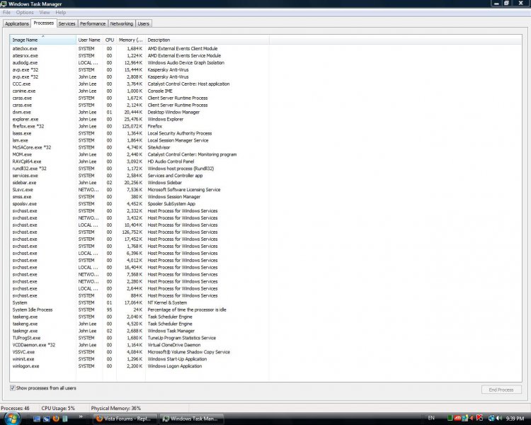Select the VSSVC.exe process
531x425 pixels.
[139, 352]
